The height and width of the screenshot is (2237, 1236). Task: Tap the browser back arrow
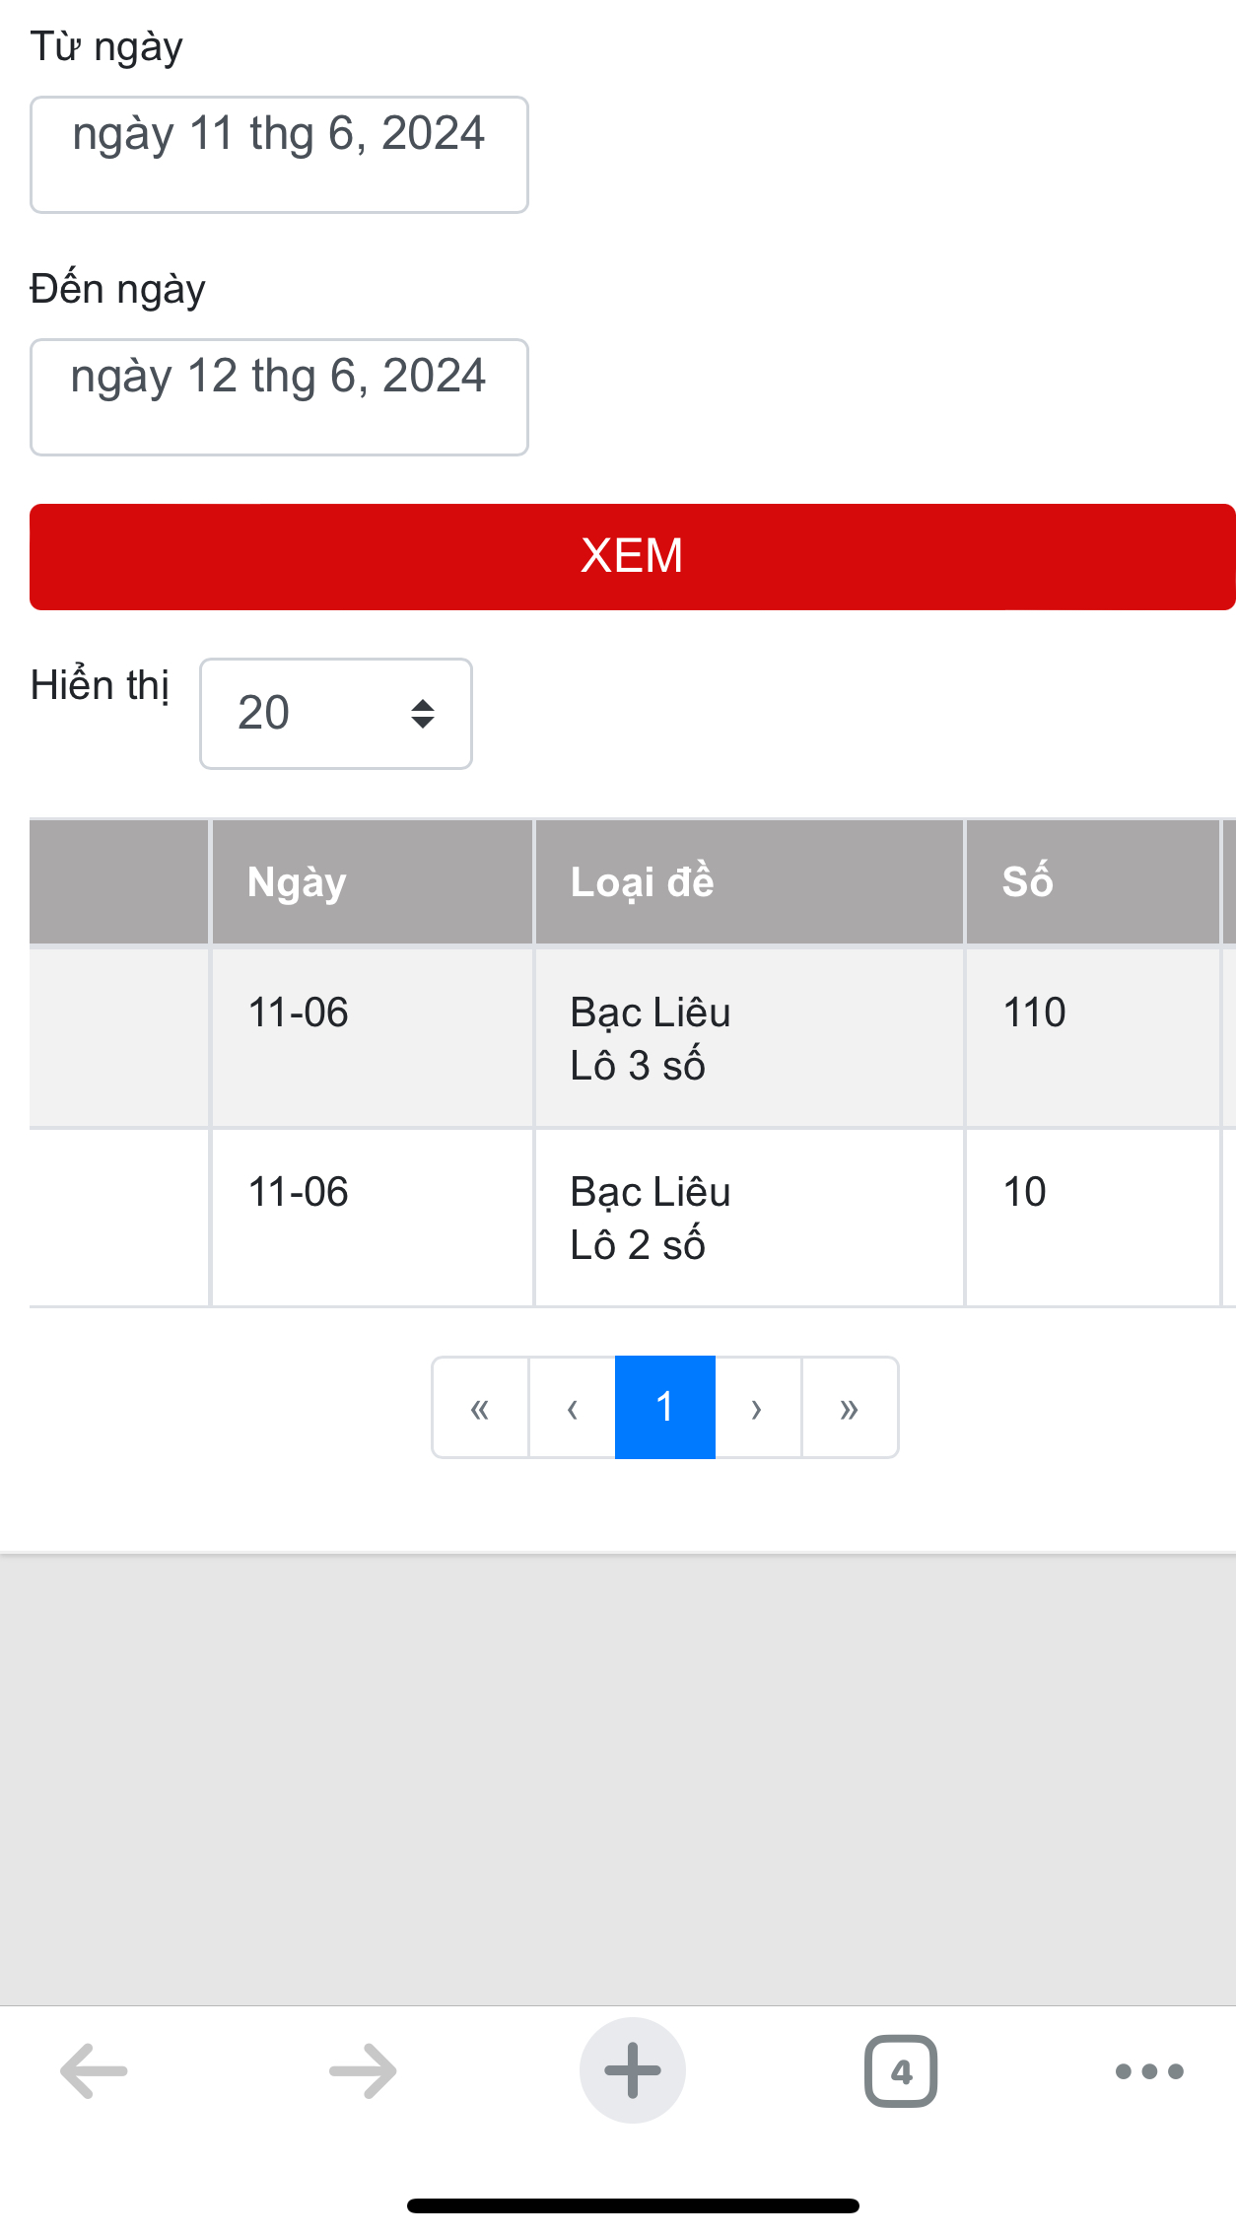(x=94, y=2070)
